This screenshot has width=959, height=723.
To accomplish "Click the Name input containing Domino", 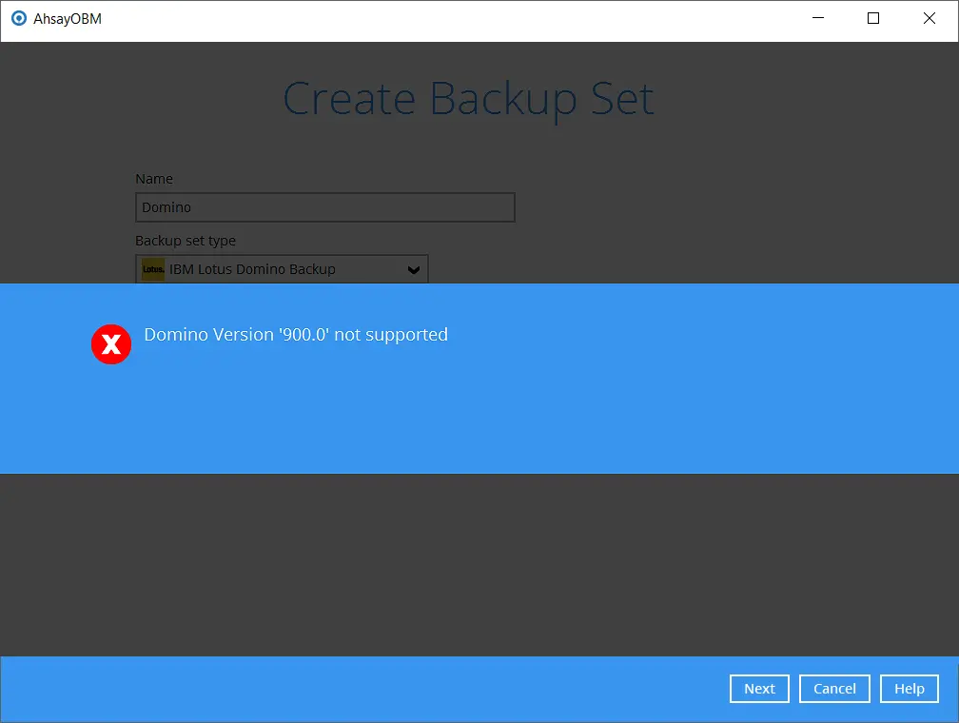I will click(x=324, y=207).
